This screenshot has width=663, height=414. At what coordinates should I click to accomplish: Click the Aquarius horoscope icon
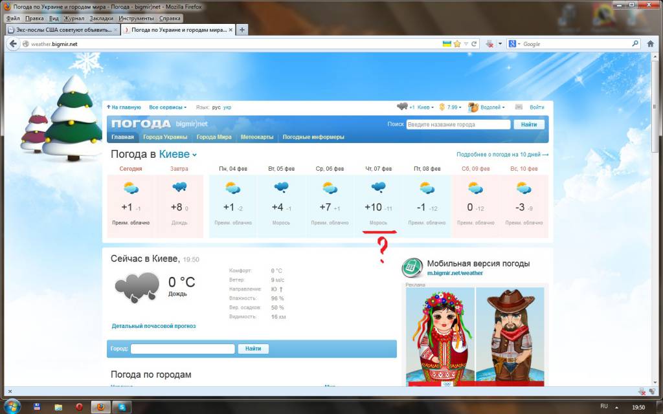(473, 107)
